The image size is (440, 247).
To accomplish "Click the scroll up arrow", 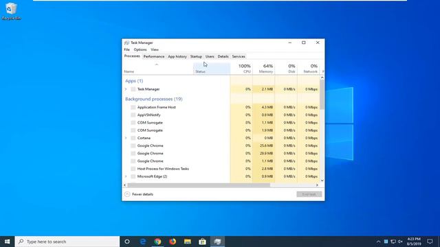I will (322, 78).
